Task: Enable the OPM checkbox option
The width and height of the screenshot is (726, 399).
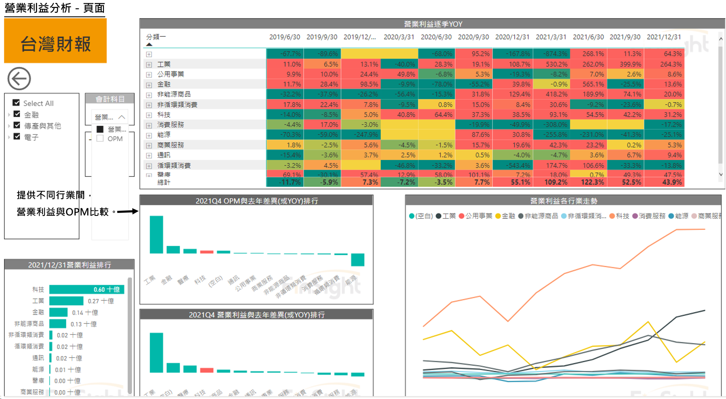Action: pos(100,139)
